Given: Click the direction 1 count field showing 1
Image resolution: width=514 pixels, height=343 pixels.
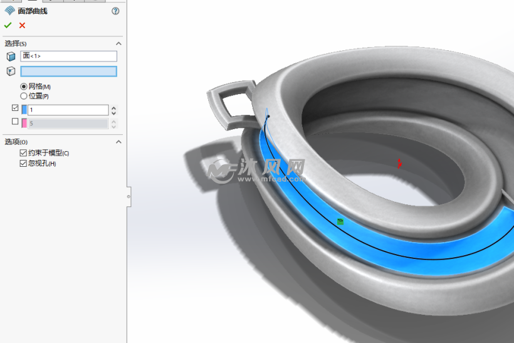Looking at the screenshot, I should coord(68,110).
